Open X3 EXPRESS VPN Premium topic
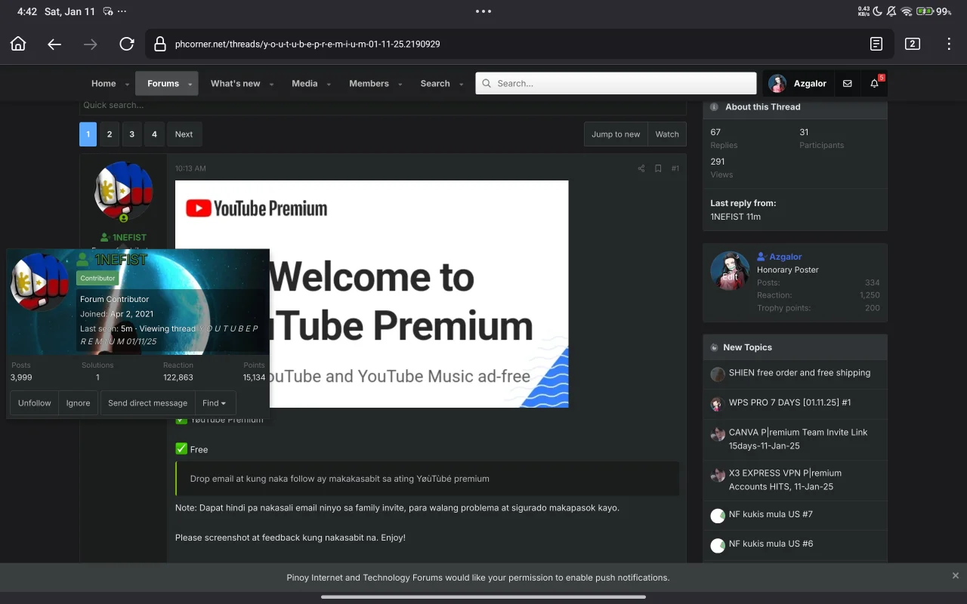Image resolution: width=967 pixels, height=604 pixels. [x=785, y=480]
